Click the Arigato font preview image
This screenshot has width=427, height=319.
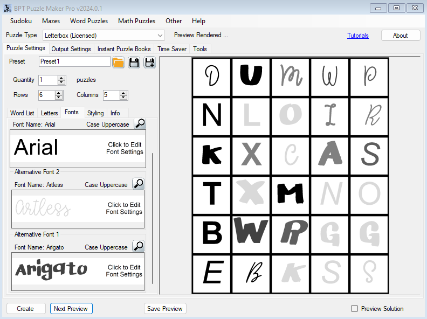coord(51,268)
